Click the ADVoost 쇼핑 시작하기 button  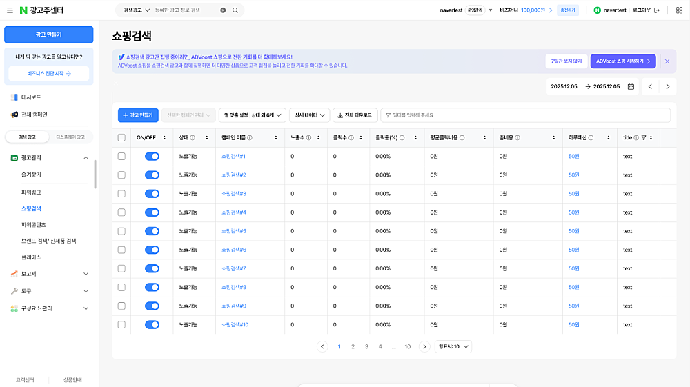[623, 61]
